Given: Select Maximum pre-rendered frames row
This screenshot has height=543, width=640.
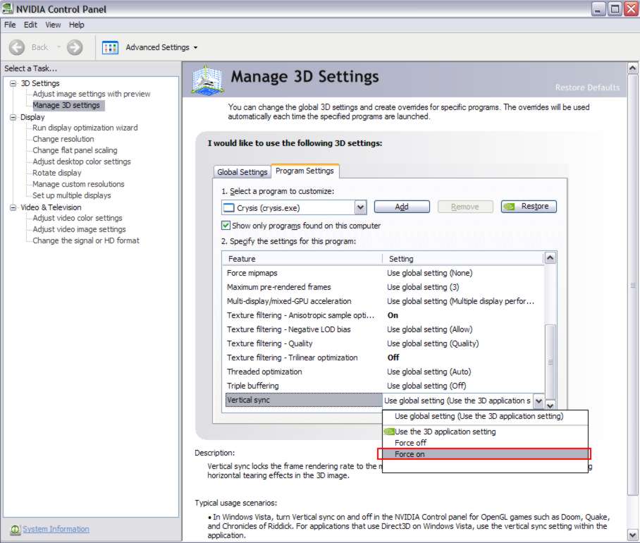Looking at the screenshot, I should coord(383,287).
